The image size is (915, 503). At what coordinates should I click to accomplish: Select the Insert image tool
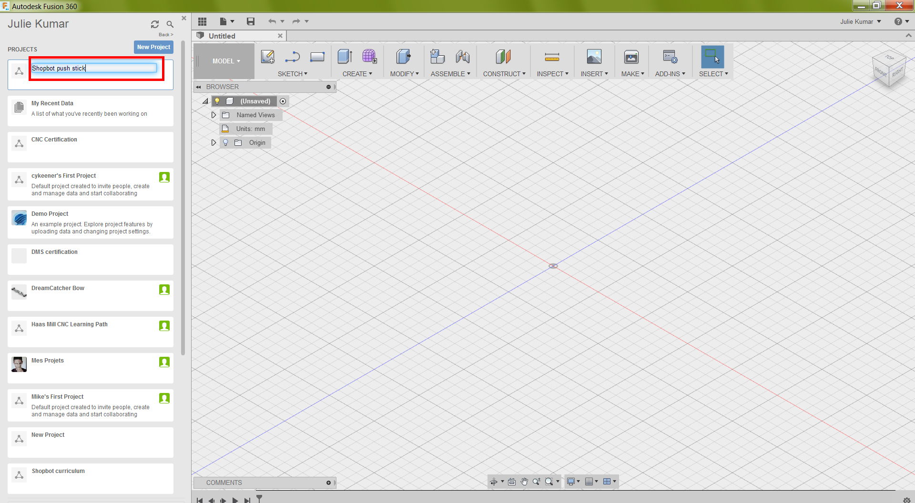pos(594,57)
